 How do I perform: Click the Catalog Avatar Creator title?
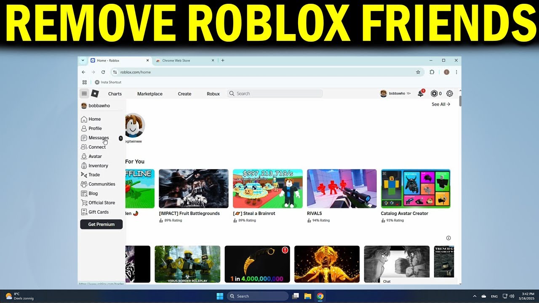point(405,213)
